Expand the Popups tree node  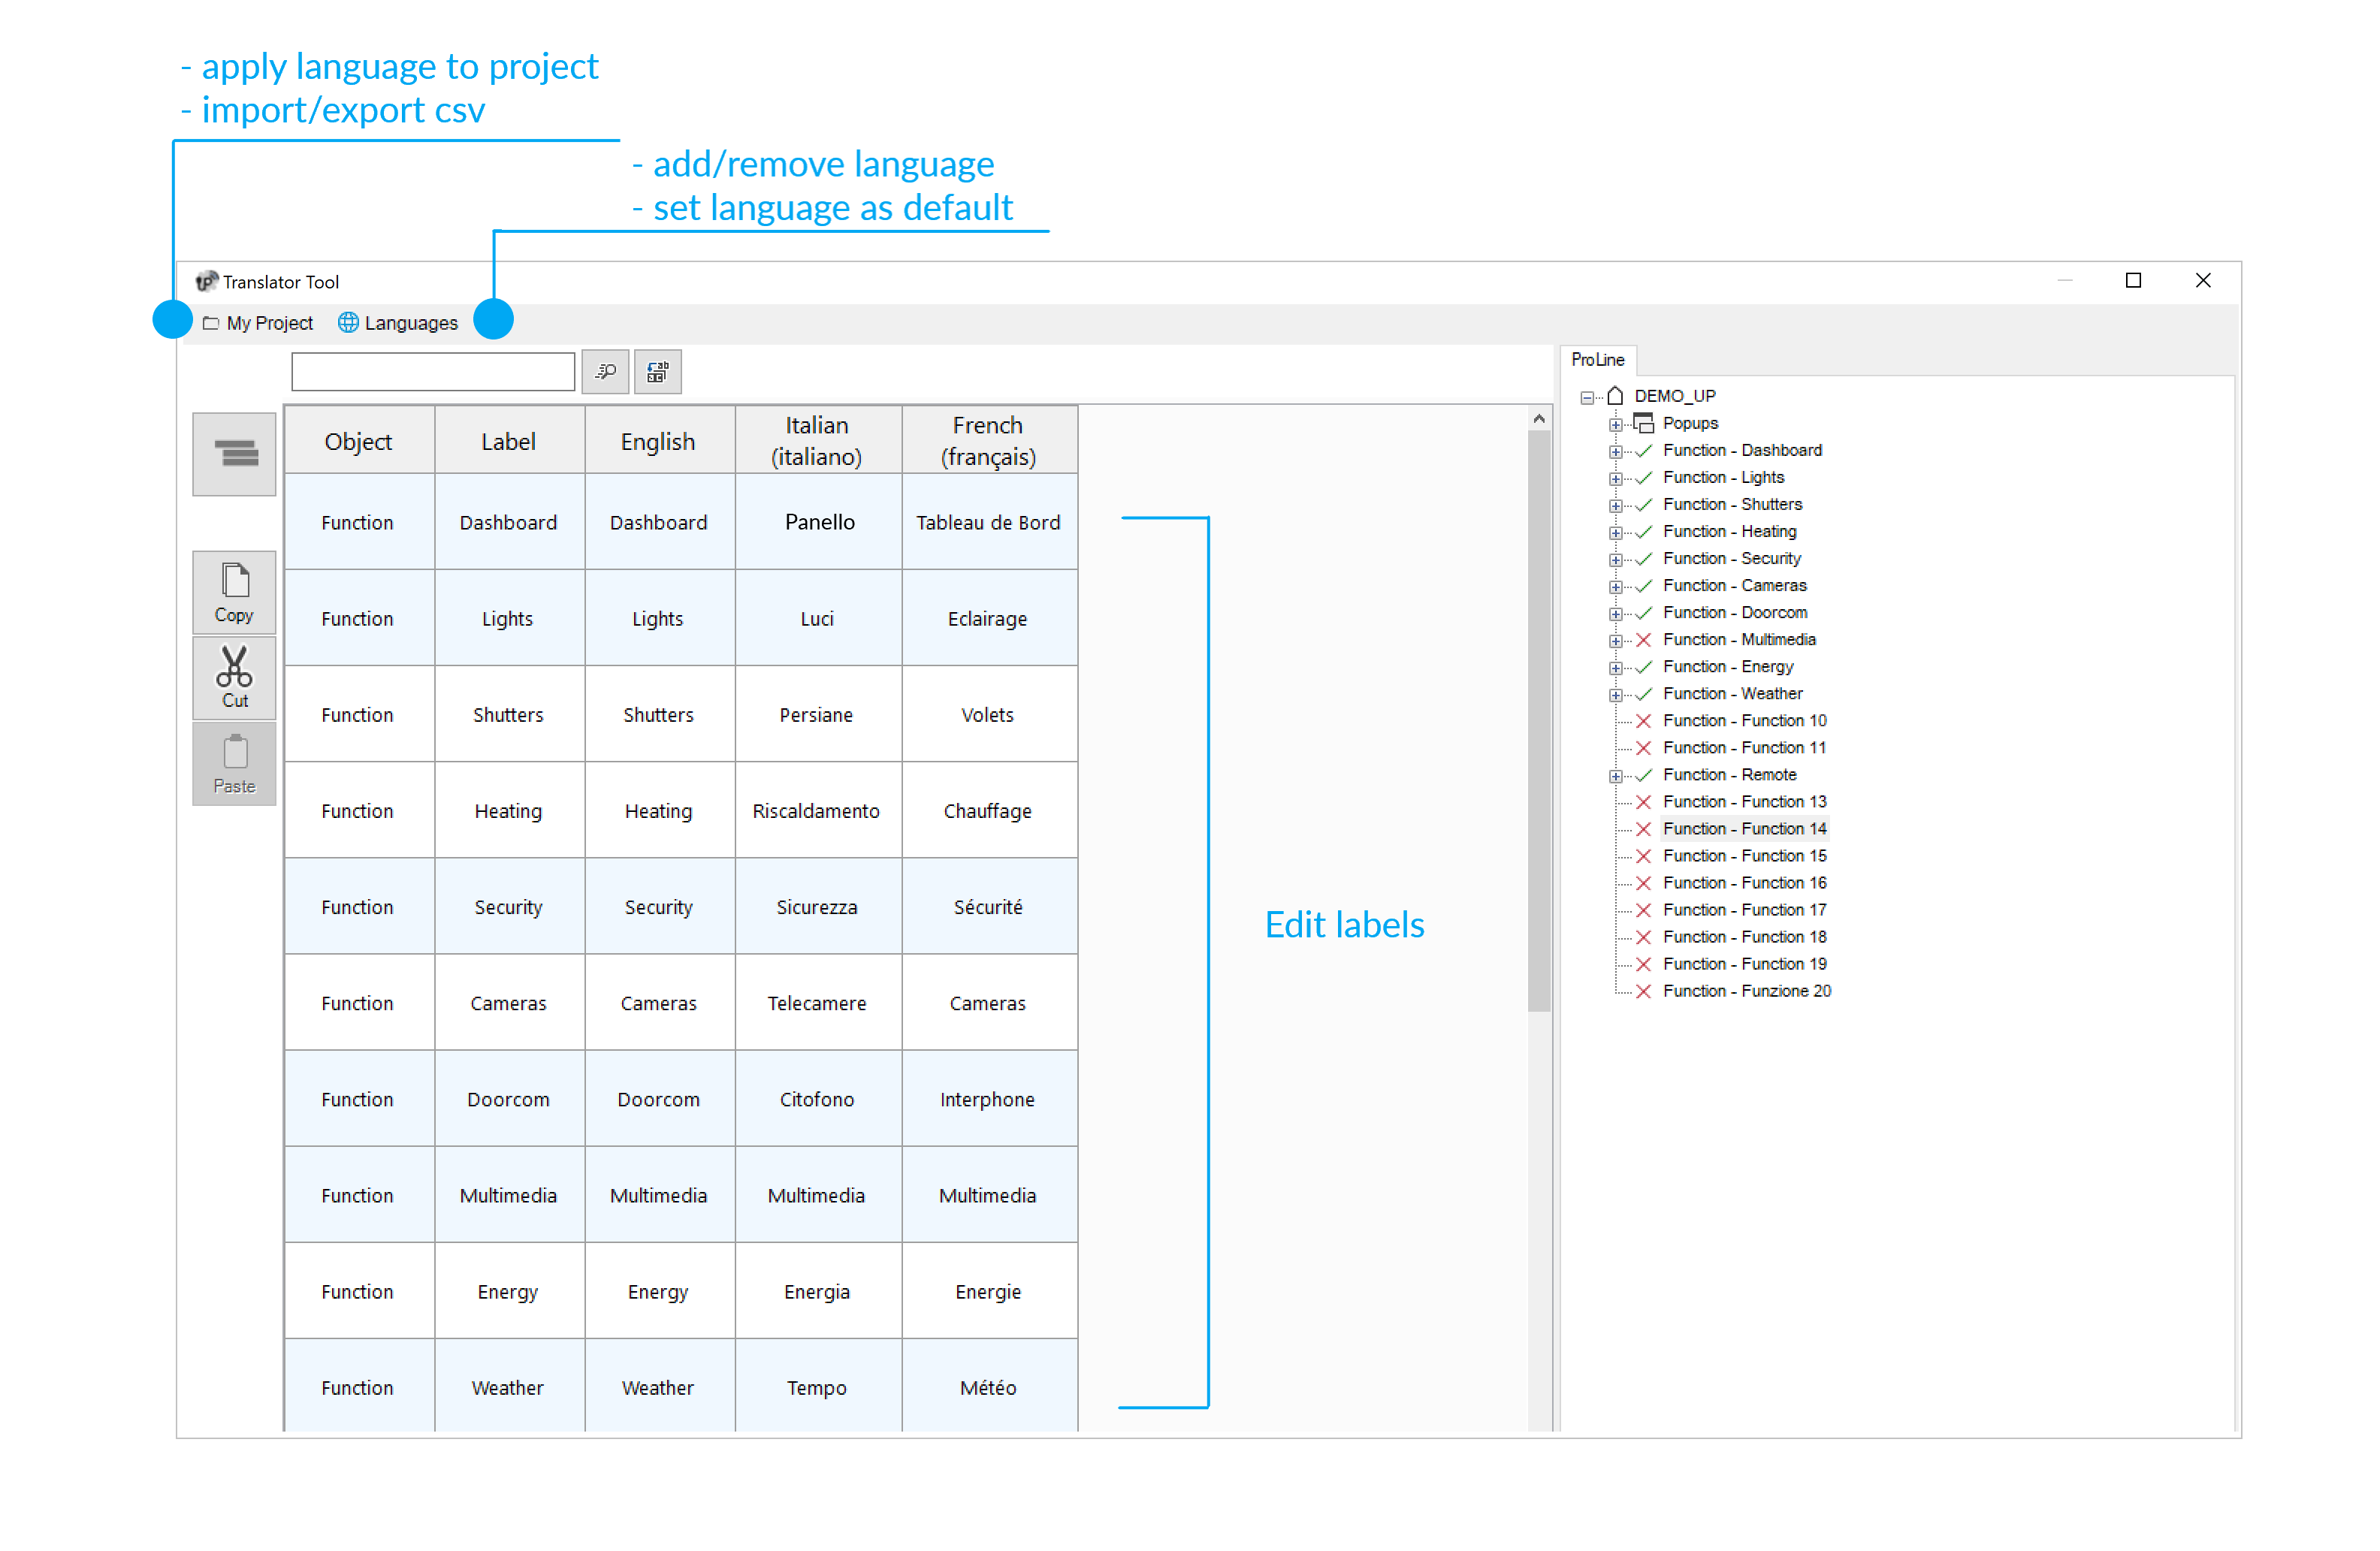1615,425
